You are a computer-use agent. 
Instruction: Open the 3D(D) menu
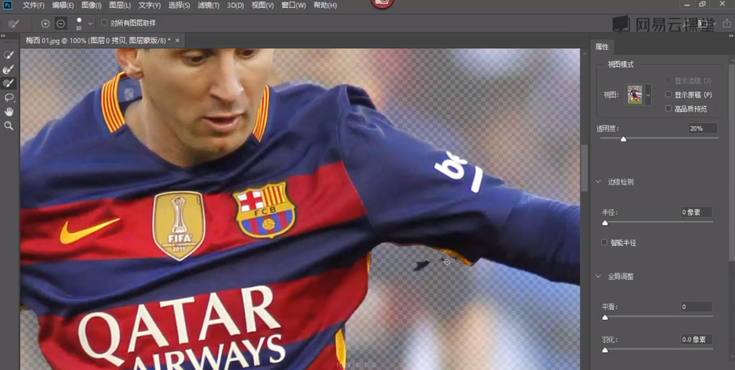coord(235,5)
